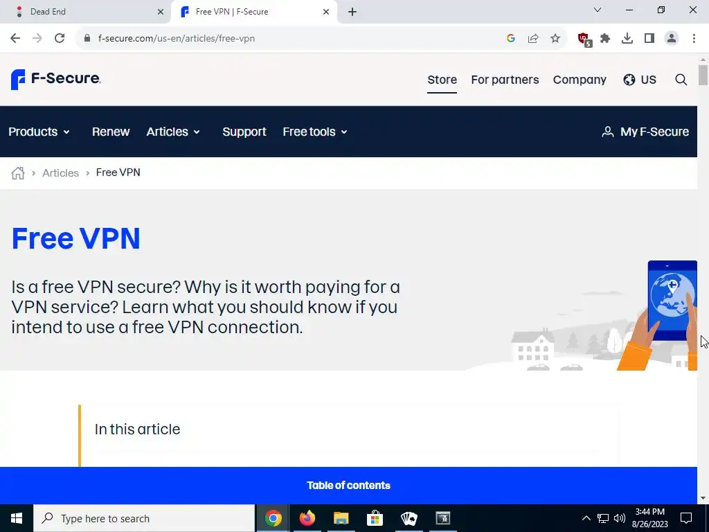Open File Explorer from the taskbar
This screenshot has height=532, width=709.
click(x=341, y=518)
